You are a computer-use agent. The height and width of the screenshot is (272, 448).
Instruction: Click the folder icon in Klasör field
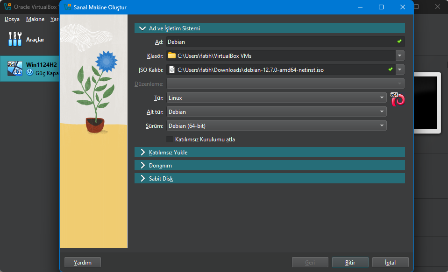172,56
